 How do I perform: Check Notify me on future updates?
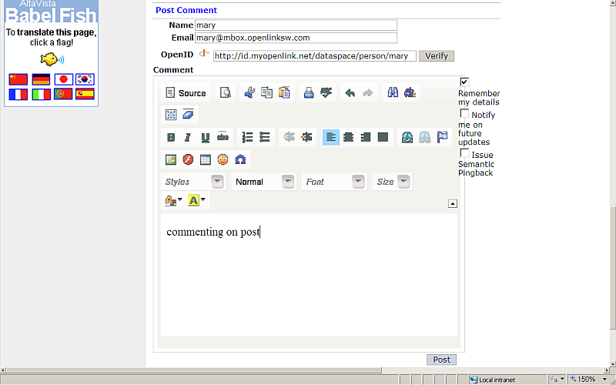pyautogui.click(x=464, y=114)
